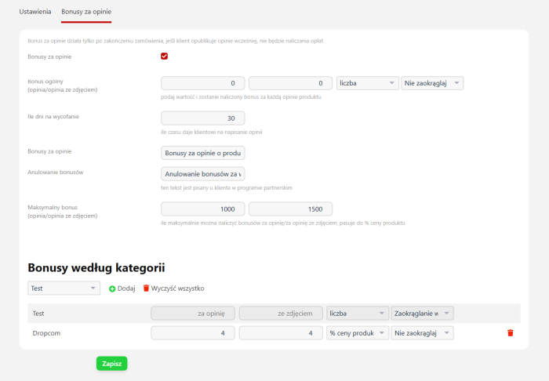Image resolution: width=549 pixels, height=381 pixels.
Task: Open the Test category selector dropdown
Action: tap(64, 288)
